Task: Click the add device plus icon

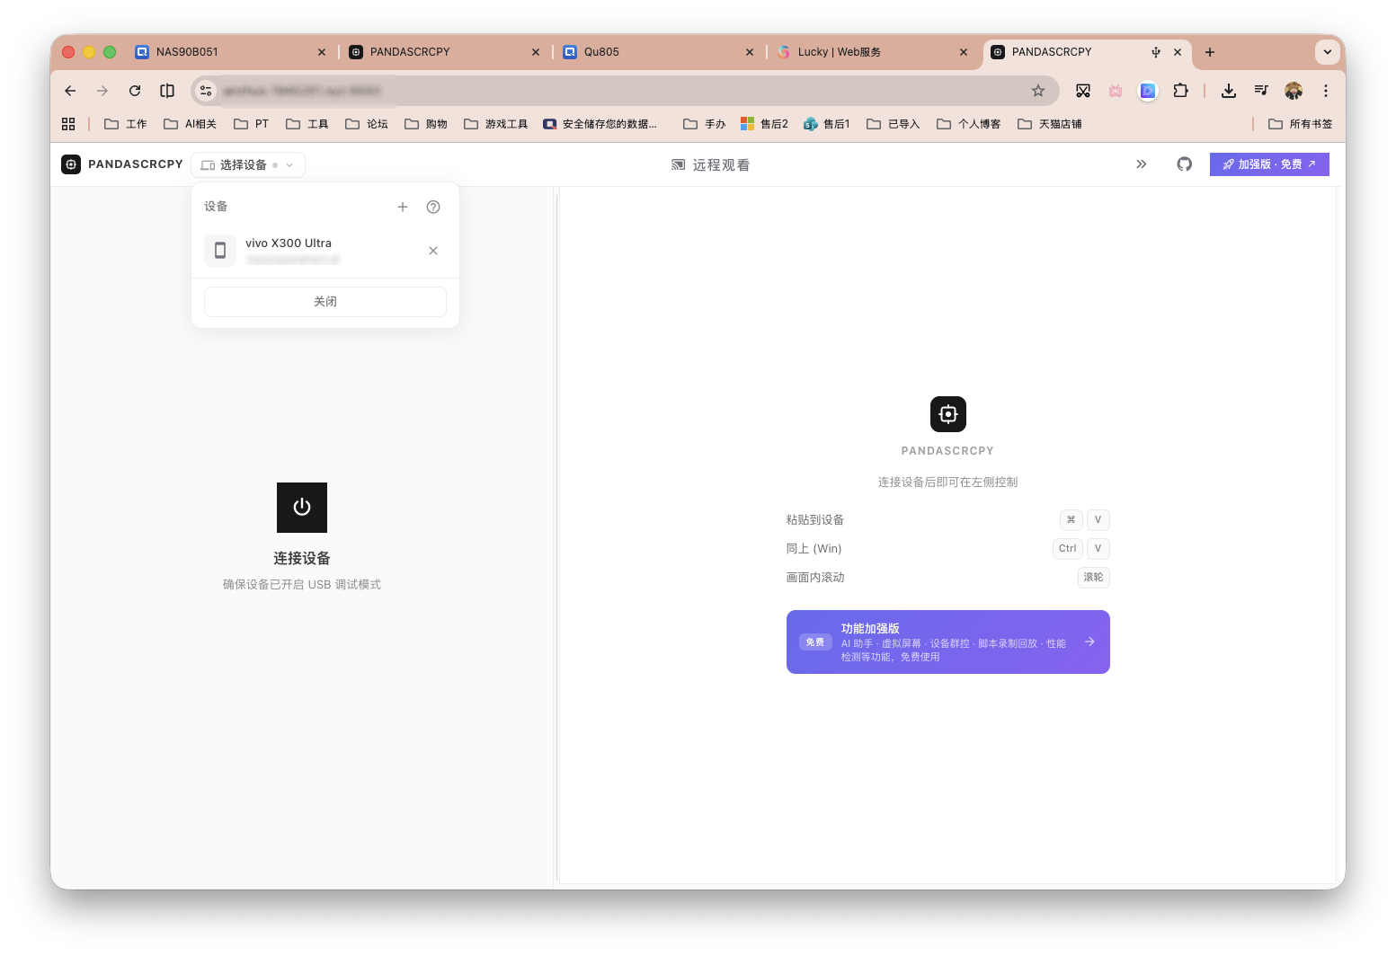Action: tap(403, 207)
